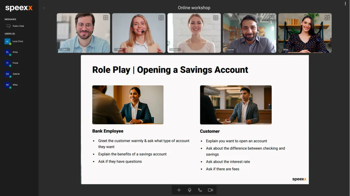The height and width of the screenshot is (196, 350).
Task: Click the USERS (5) section header
Action: coord(10,34)
